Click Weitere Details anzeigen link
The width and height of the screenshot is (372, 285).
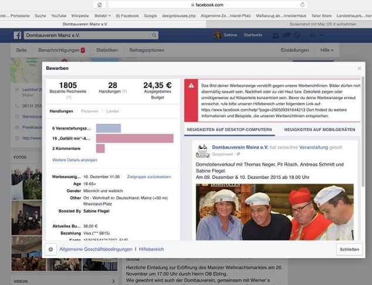(75, 160)
